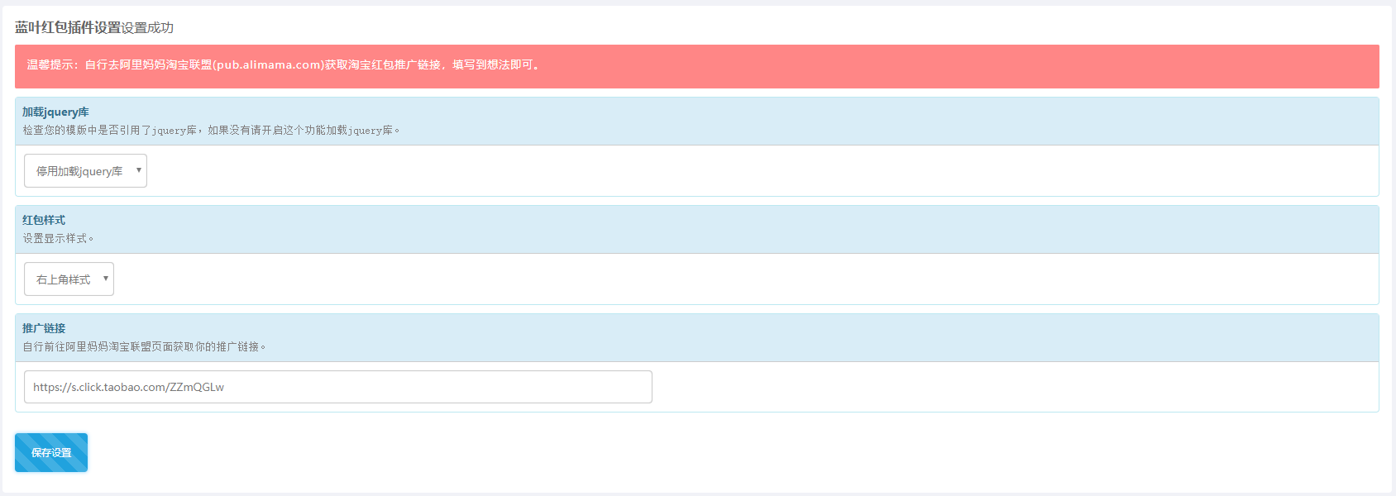Select the 推广链接 section heading
Screen dimensions: 1396x496
[44, 328]
